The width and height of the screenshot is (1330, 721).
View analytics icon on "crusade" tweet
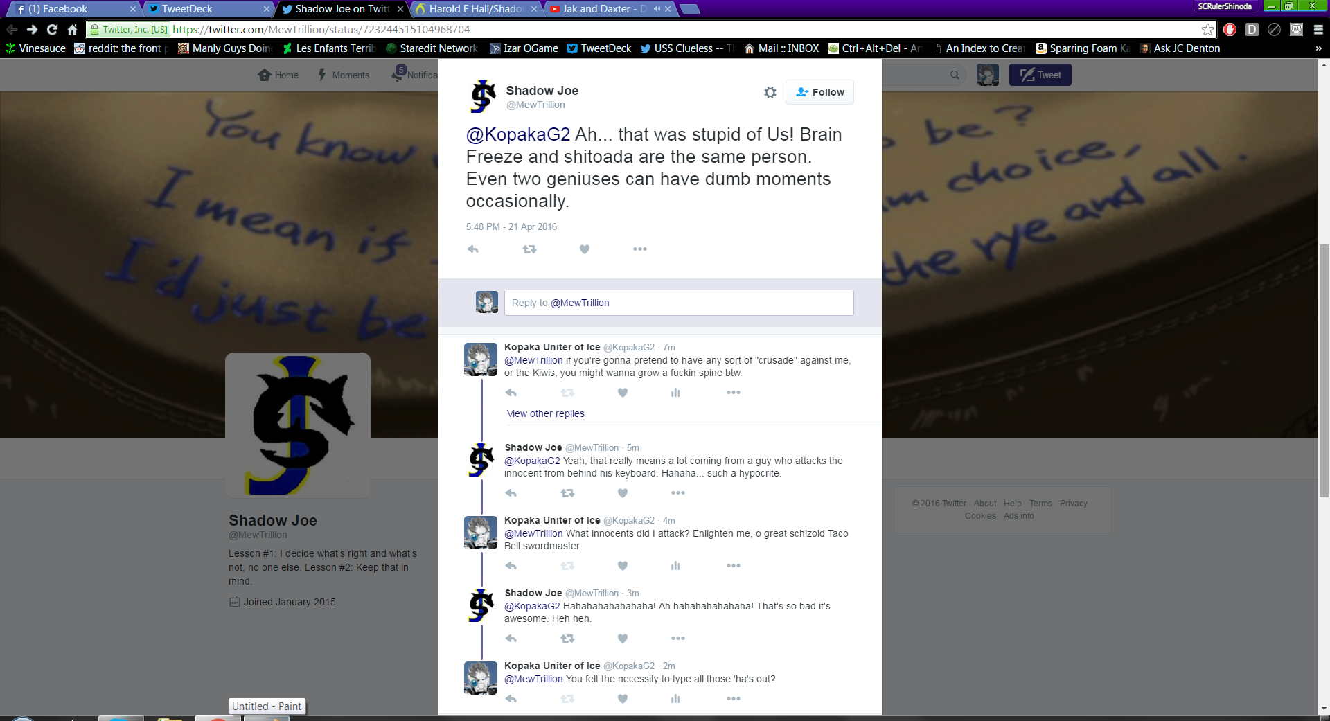point(675,393)
